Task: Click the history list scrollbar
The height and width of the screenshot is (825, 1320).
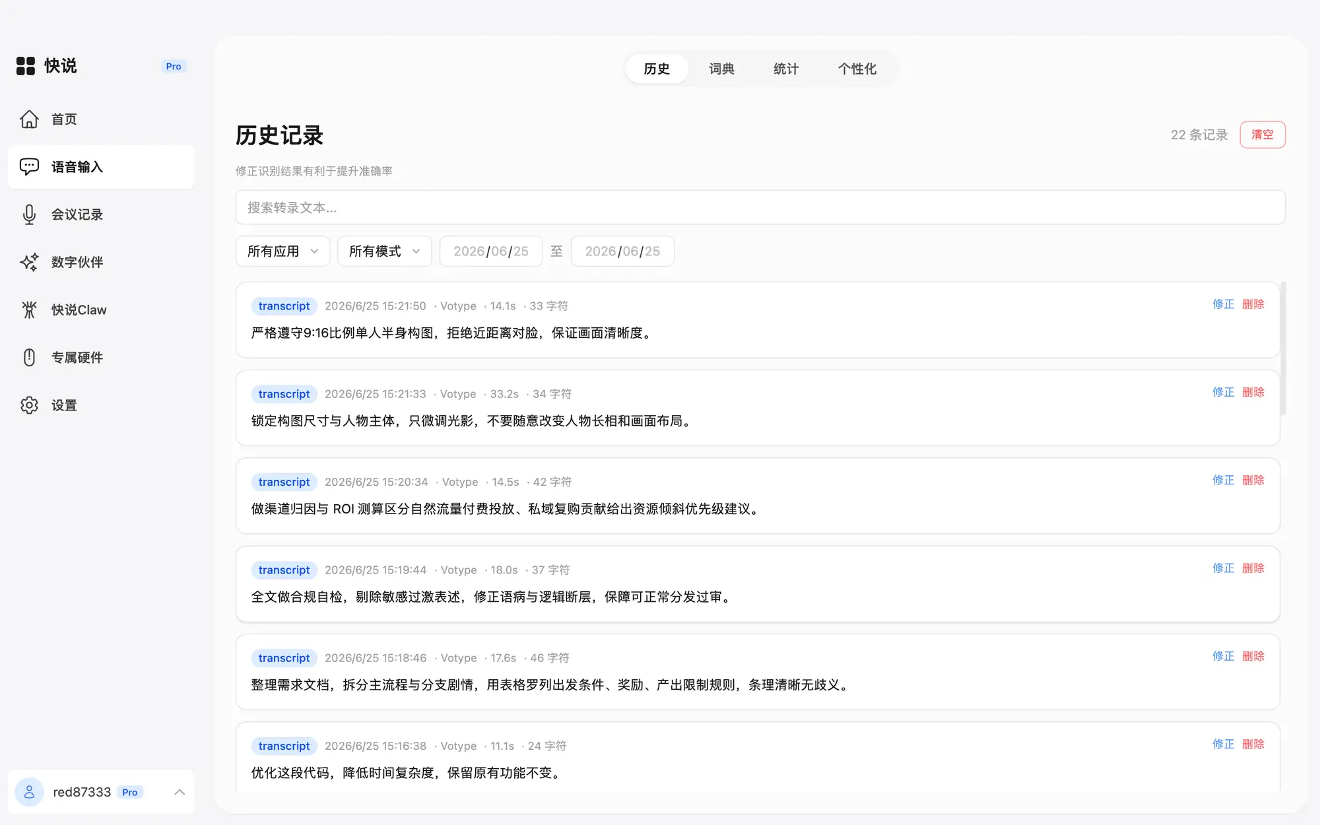Action: (x=1283, y=348)
